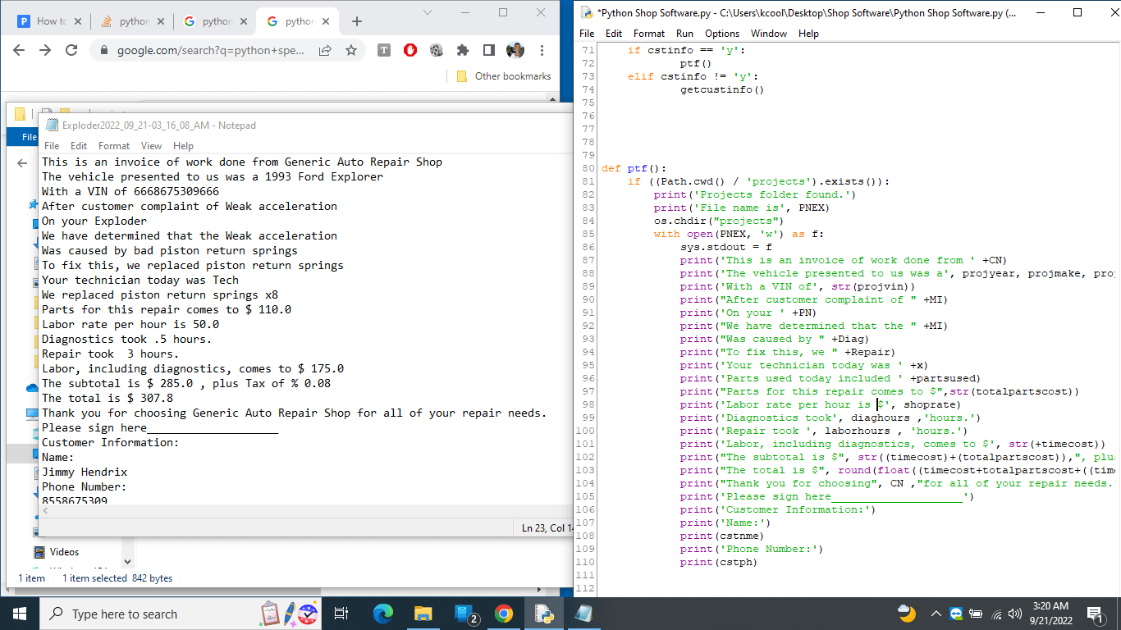Click the VIN line in Notepad

130,192
